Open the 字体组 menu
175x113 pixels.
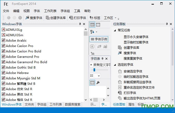click(x=65, y=11)
